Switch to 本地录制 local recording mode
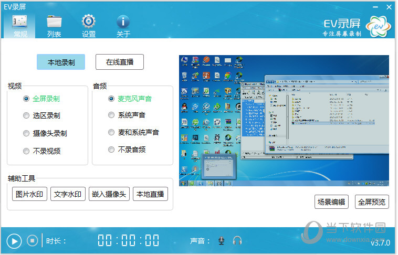This screenshot has width=398, height=255. coord(61,62)
